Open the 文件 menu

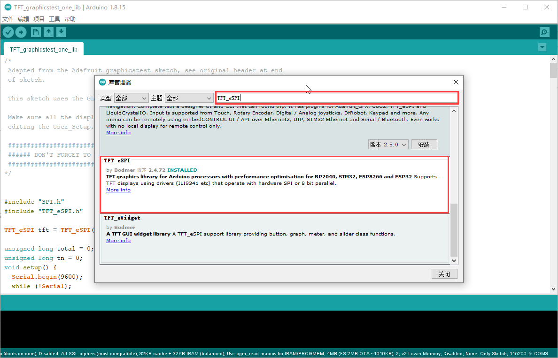click(8, 19)
